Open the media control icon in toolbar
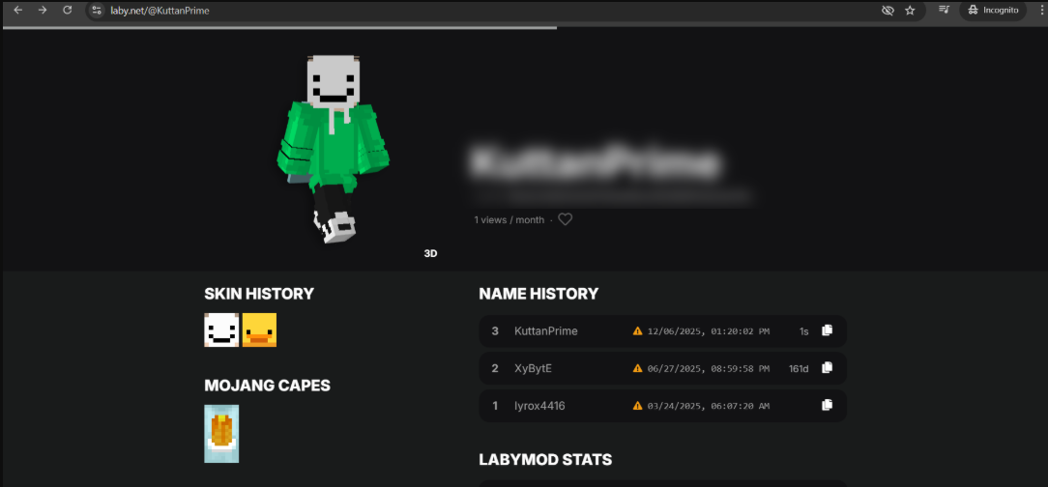The width and height of the screenshot is (1048, 487). (944, 10)
